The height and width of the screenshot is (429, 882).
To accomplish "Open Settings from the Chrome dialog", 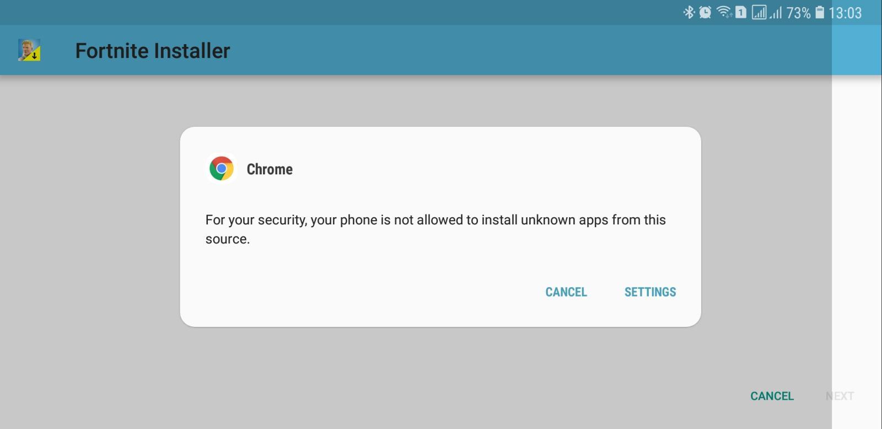I will pyautogui.click(x=650, y=292).
